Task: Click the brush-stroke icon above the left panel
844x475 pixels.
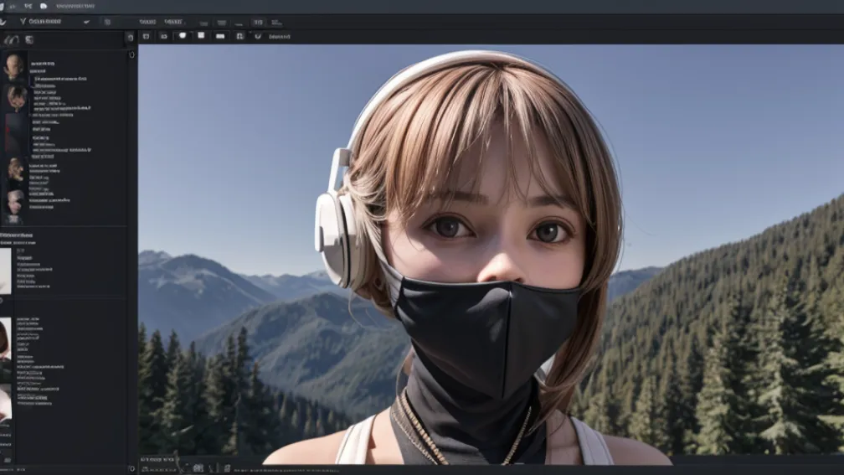Action: 11,39
